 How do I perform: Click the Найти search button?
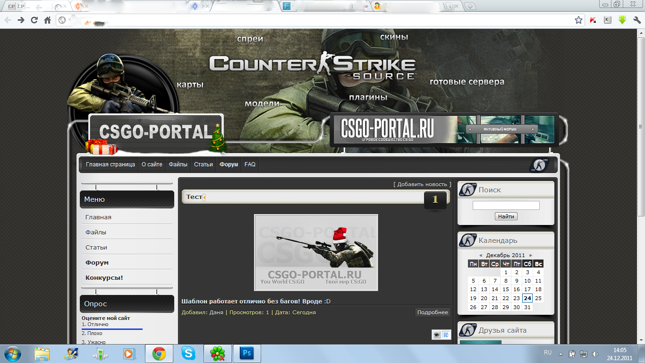click(506, 216)
